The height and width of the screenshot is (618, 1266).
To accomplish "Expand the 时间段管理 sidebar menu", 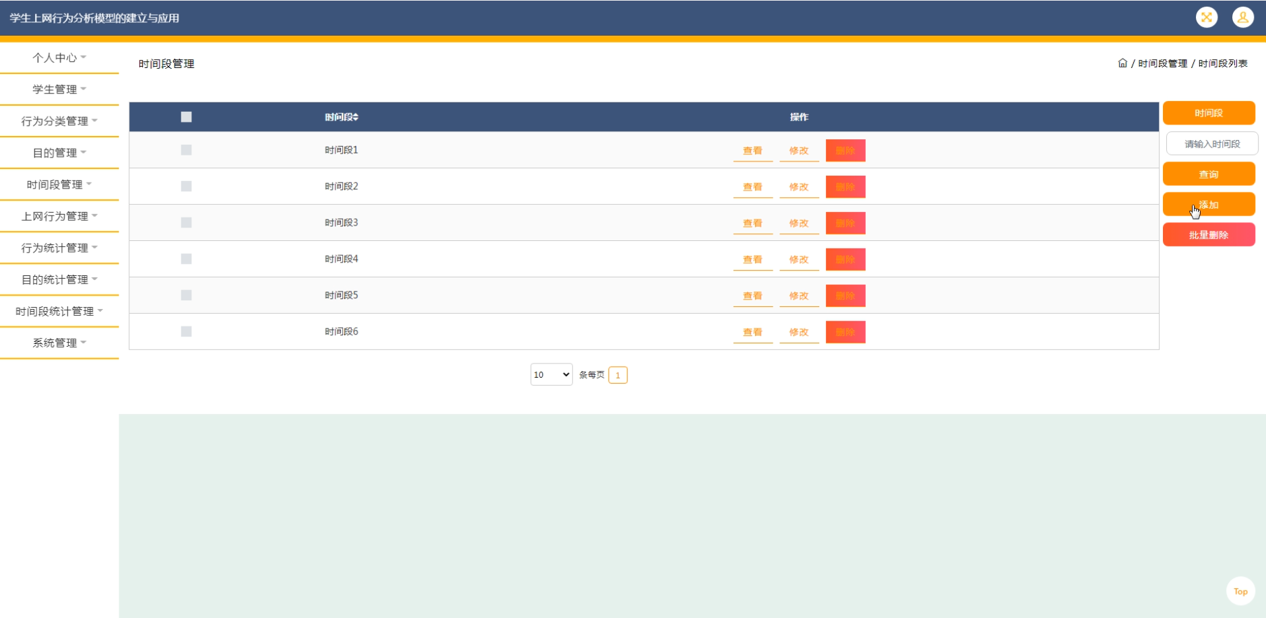I will pyautogui.click(x=59, y=184).
